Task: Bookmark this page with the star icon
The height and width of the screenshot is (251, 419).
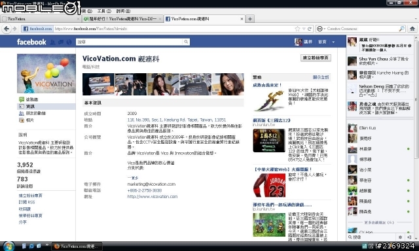Action: (297, 29)
